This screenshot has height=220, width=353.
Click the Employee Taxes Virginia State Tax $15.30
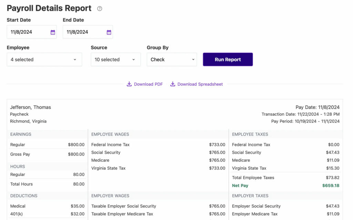[333, 168]
